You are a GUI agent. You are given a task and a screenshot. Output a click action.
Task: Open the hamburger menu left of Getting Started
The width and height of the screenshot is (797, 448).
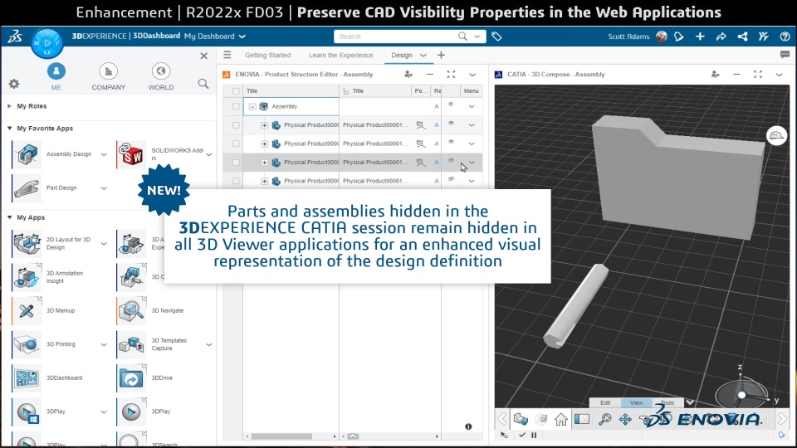point(227,55)
